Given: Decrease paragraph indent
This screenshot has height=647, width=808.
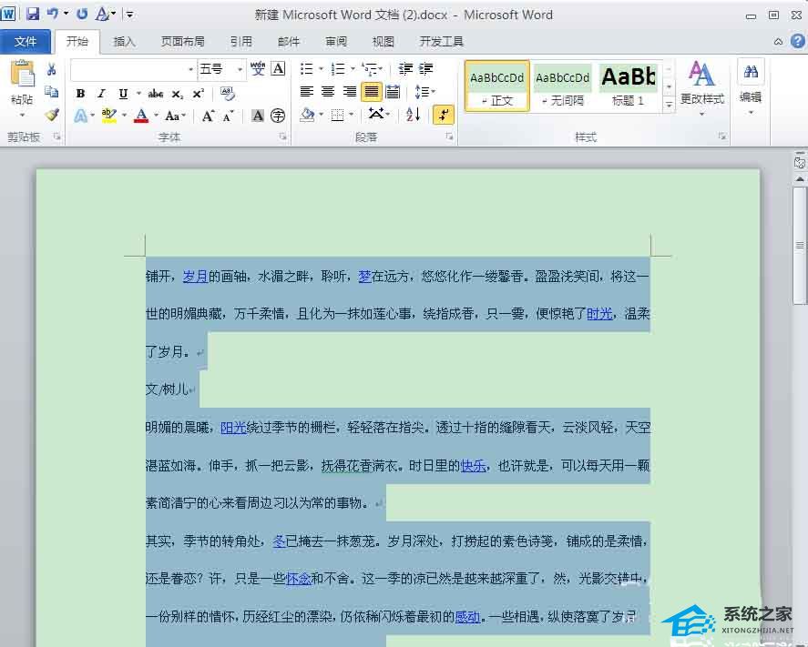Looking at the screenshot, I should pos(405,68).
